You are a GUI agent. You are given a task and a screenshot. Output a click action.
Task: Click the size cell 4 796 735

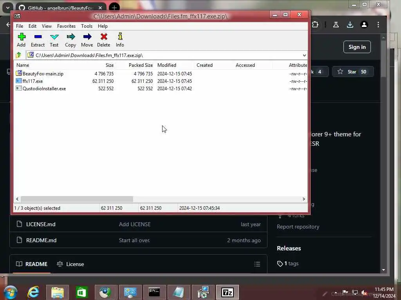tap(104, 74)
